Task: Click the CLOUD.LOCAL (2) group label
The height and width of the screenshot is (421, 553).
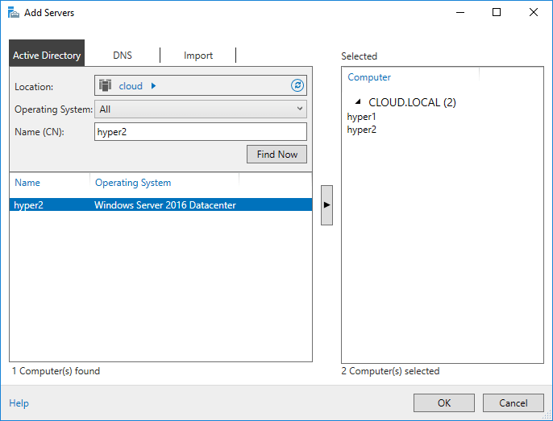Action: 412,102
